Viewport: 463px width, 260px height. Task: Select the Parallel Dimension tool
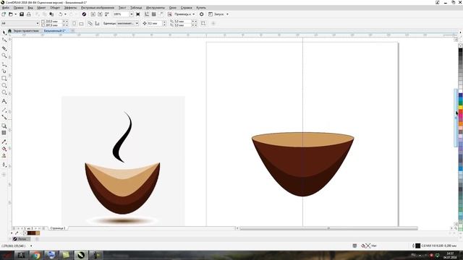click(x=4, y=110)
